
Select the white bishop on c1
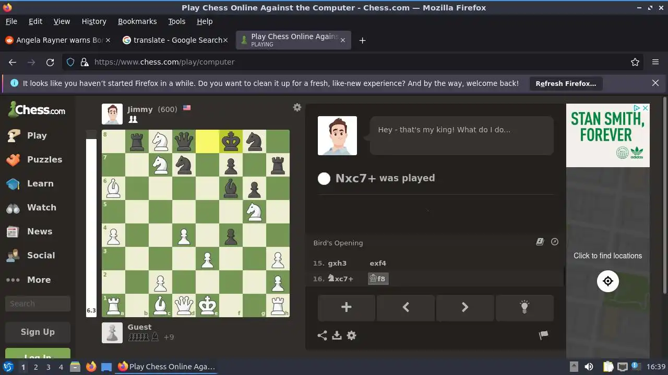[160, 306]
